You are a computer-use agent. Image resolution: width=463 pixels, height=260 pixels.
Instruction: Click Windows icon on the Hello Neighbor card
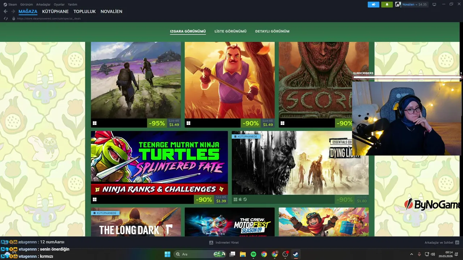tap(188, 123)
